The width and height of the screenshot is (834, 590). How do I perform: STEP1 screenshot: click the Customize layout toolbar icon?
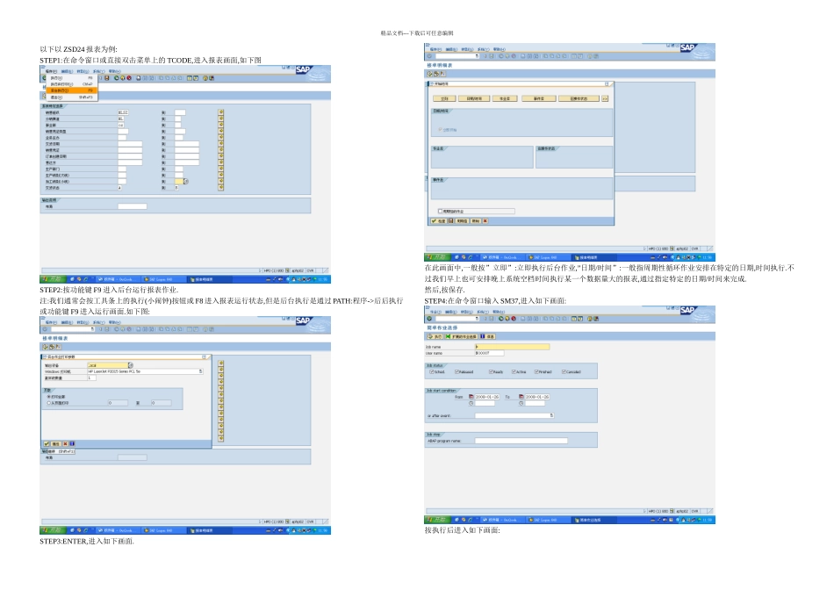[x=212, y=78]
